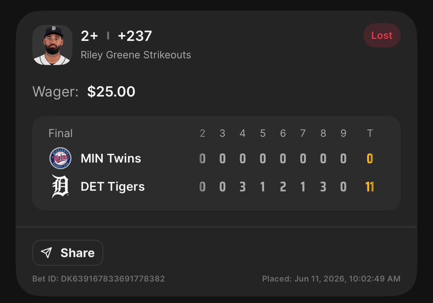Click the 9th inning column header
The image size is (433, 303).
(343, 133)
